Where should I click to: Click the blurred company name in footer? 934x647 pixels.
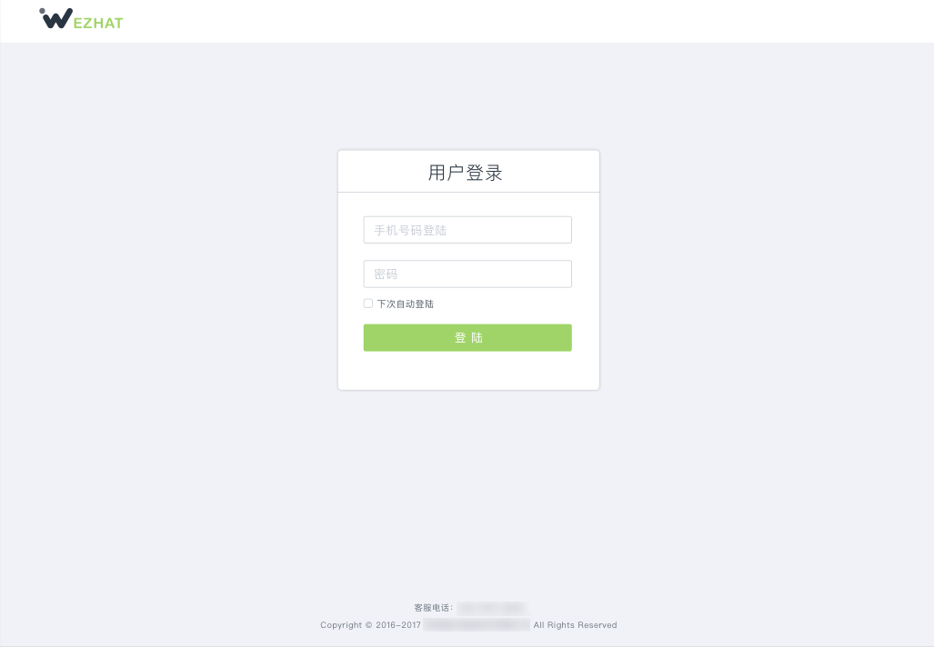[477, 624]
